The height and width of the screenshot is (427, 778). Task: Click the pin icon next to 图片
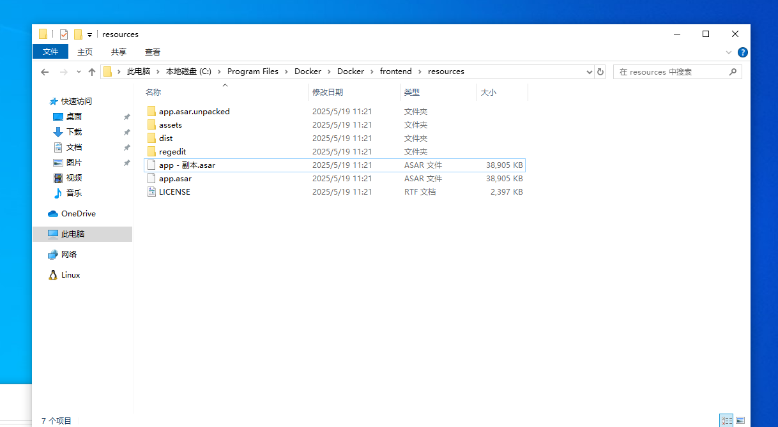click(126, 163)
